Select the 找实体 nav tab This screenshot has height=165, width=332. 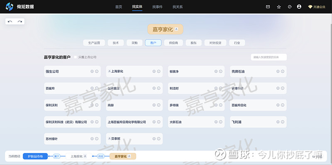point(137,7)
